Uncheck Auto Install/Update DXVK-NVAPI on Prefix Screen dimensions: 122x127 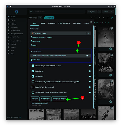[x=33, y=66]
